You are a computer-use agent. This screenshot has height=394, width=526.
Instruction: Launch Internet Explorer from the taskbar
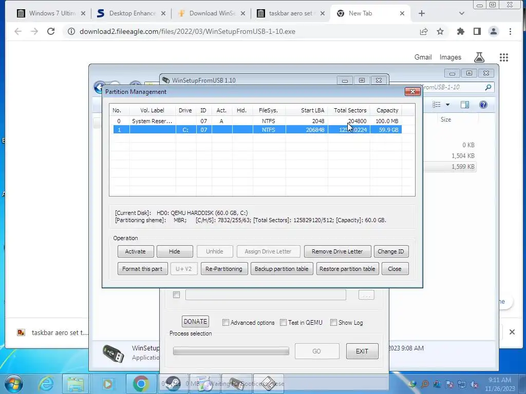pyautogui.click(x=46, y=384)
